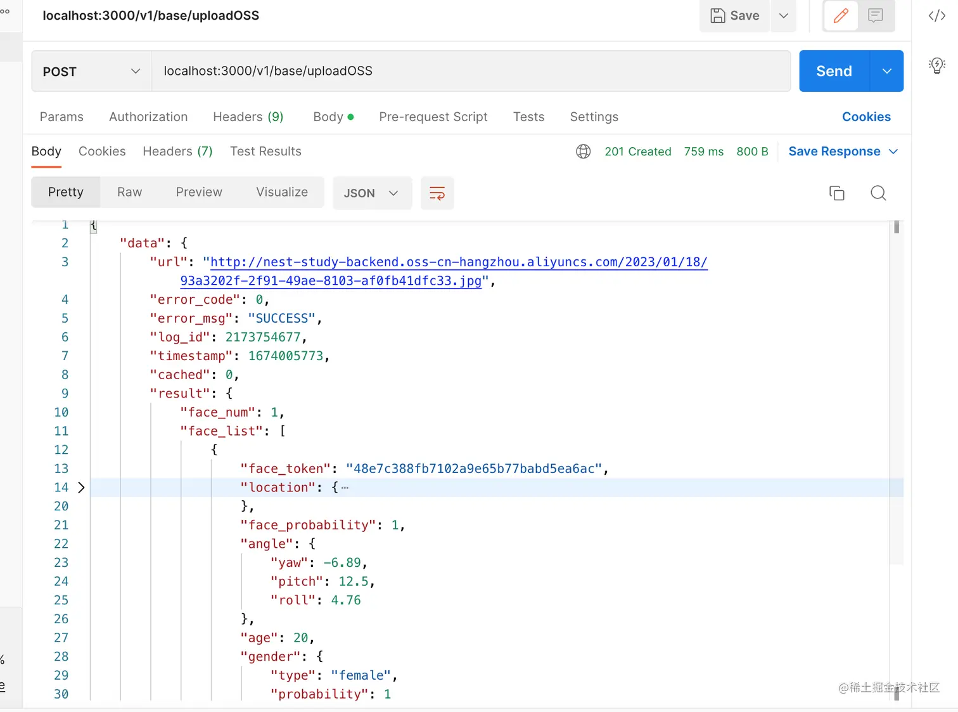Click the Cookies link

(866, 117)
